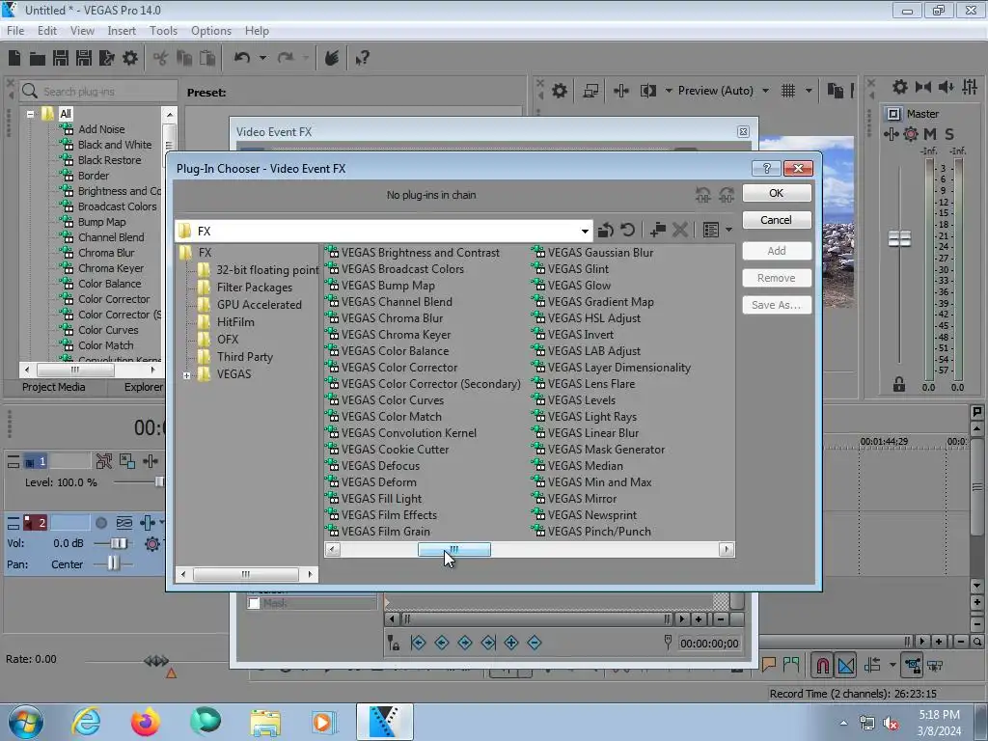Open the Undo history dropdown arrow
The image size is (988, 741).
[262, 58]
